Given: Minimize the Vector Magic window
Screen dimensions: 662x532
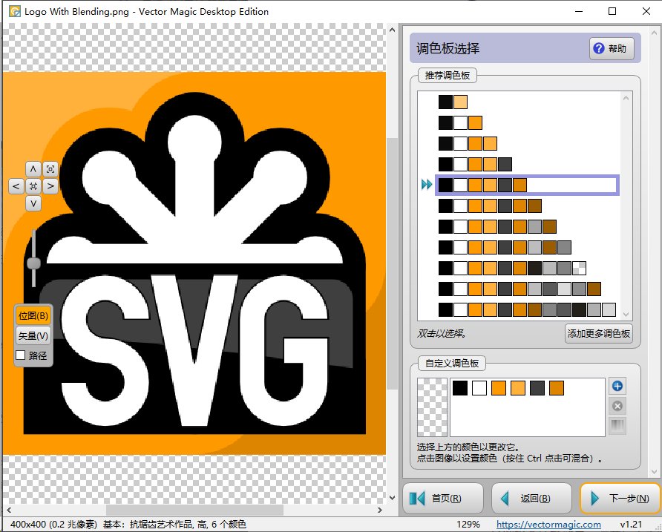Looking at the screenshot, I should click(579, 11).
